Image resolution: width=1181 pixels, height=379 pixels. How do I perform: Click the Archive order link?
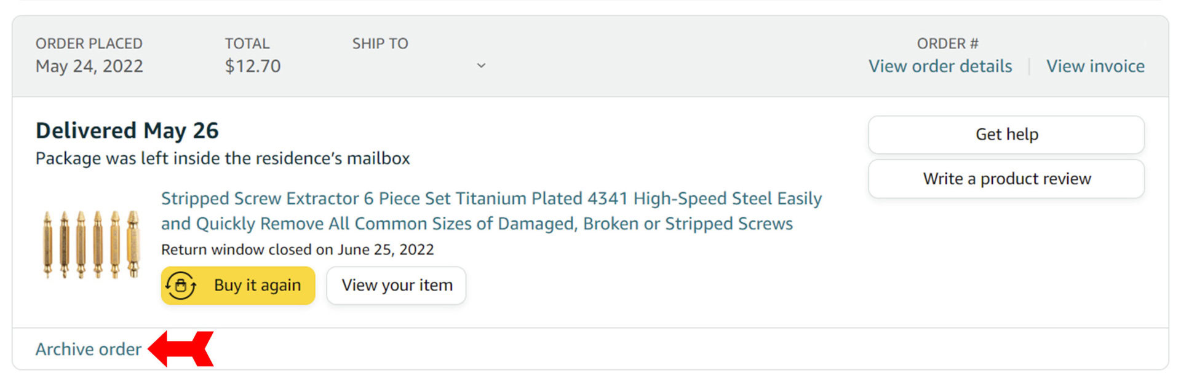(x=88, y=350)
